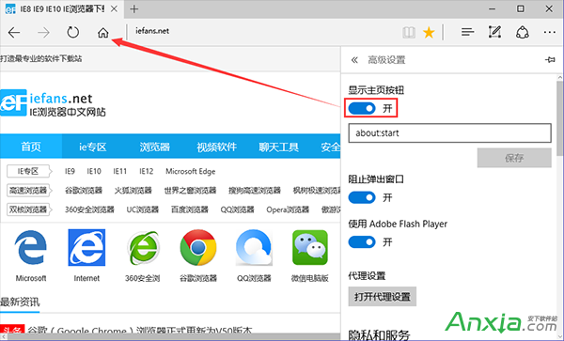Open the 聊天工具 navigation item
The image size is (564, 341).
[279, 147]
